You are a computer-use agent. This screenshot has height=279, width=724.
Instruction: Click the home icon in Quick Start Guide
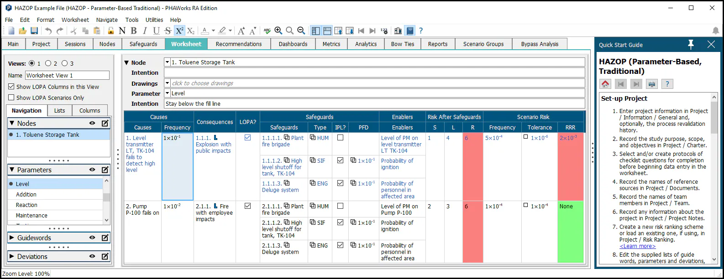(605, 84)
